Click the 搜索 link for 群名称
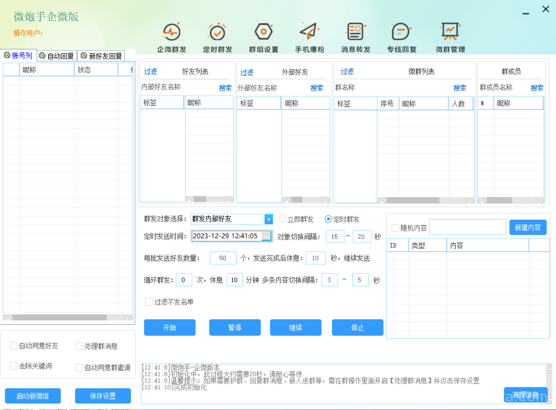 pyautogui.click(x=460, y=88)
